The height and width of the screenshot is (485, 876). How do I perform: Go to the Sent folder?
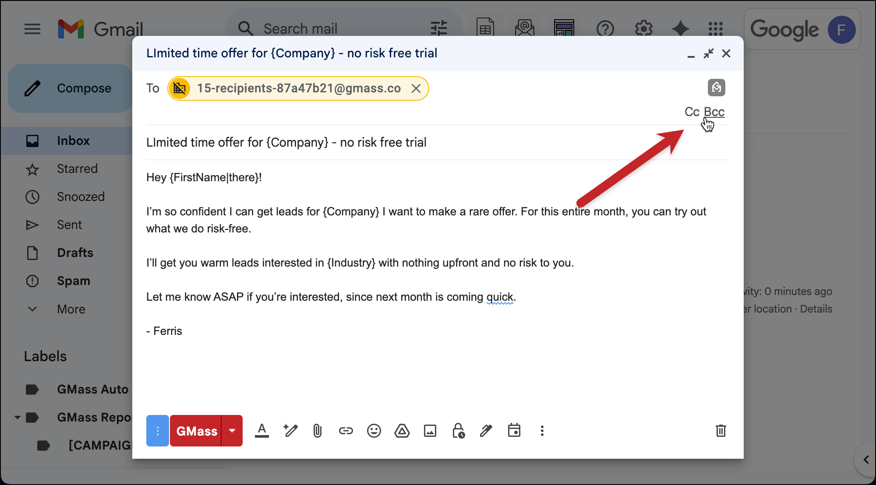(x=69, y=225)
